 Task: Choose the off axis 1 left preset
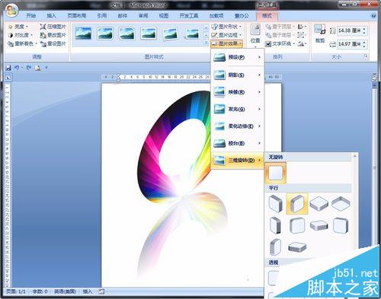(276, 225)
